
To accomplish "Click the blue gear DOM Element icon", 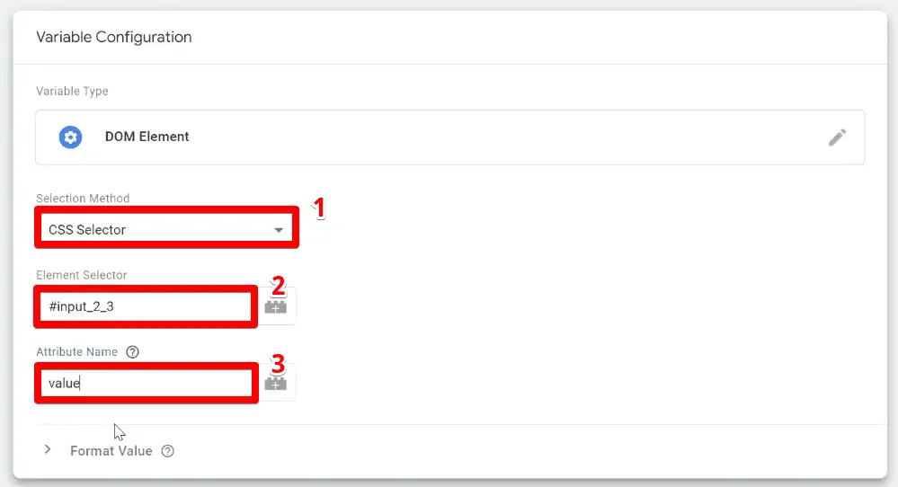I will pyautogui.click(x=70, y=137).
